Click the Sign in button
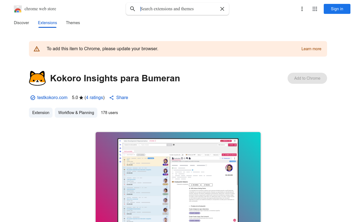356x222 pixels. click(337, 9)
